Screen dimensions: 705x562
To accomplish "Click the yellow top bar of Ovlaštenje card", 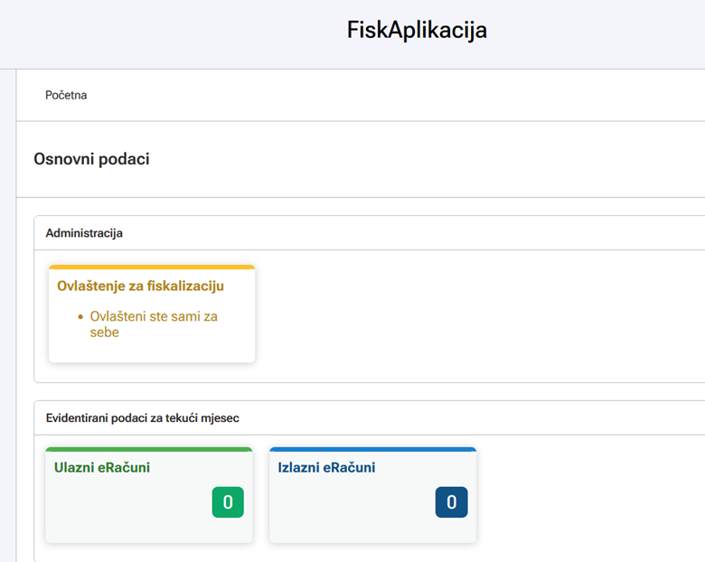I will pos(152,267).
